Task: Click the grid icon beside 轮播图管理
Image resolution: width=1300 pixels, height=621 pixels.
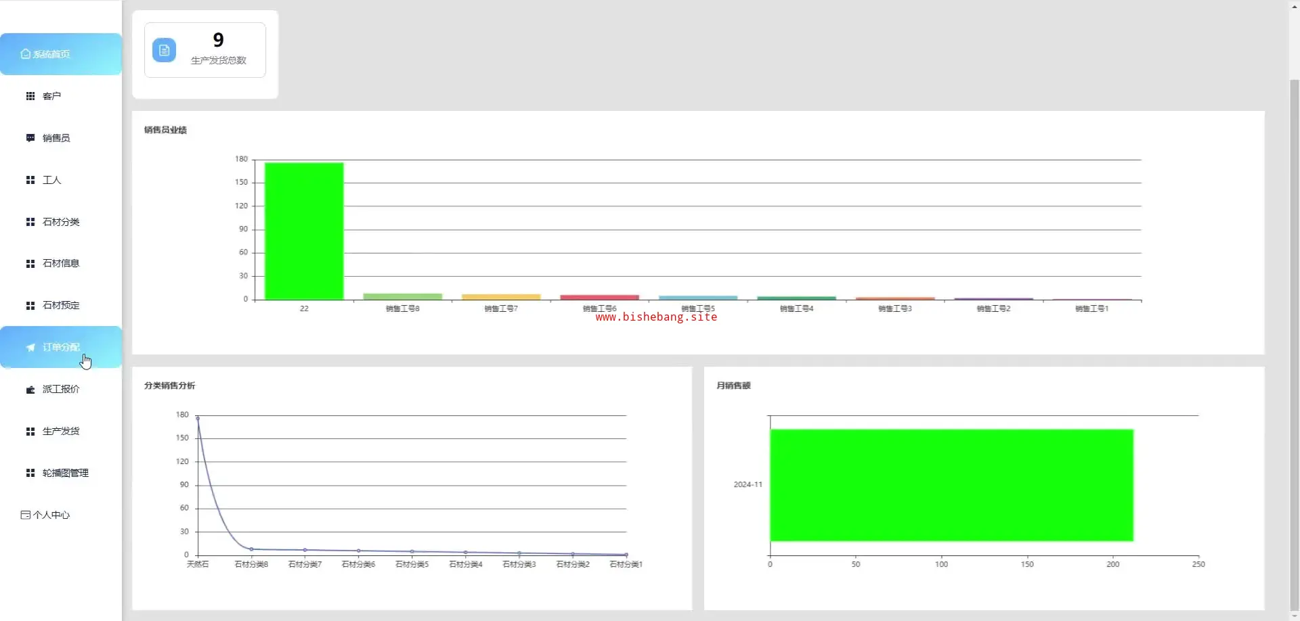Action: 30,473
